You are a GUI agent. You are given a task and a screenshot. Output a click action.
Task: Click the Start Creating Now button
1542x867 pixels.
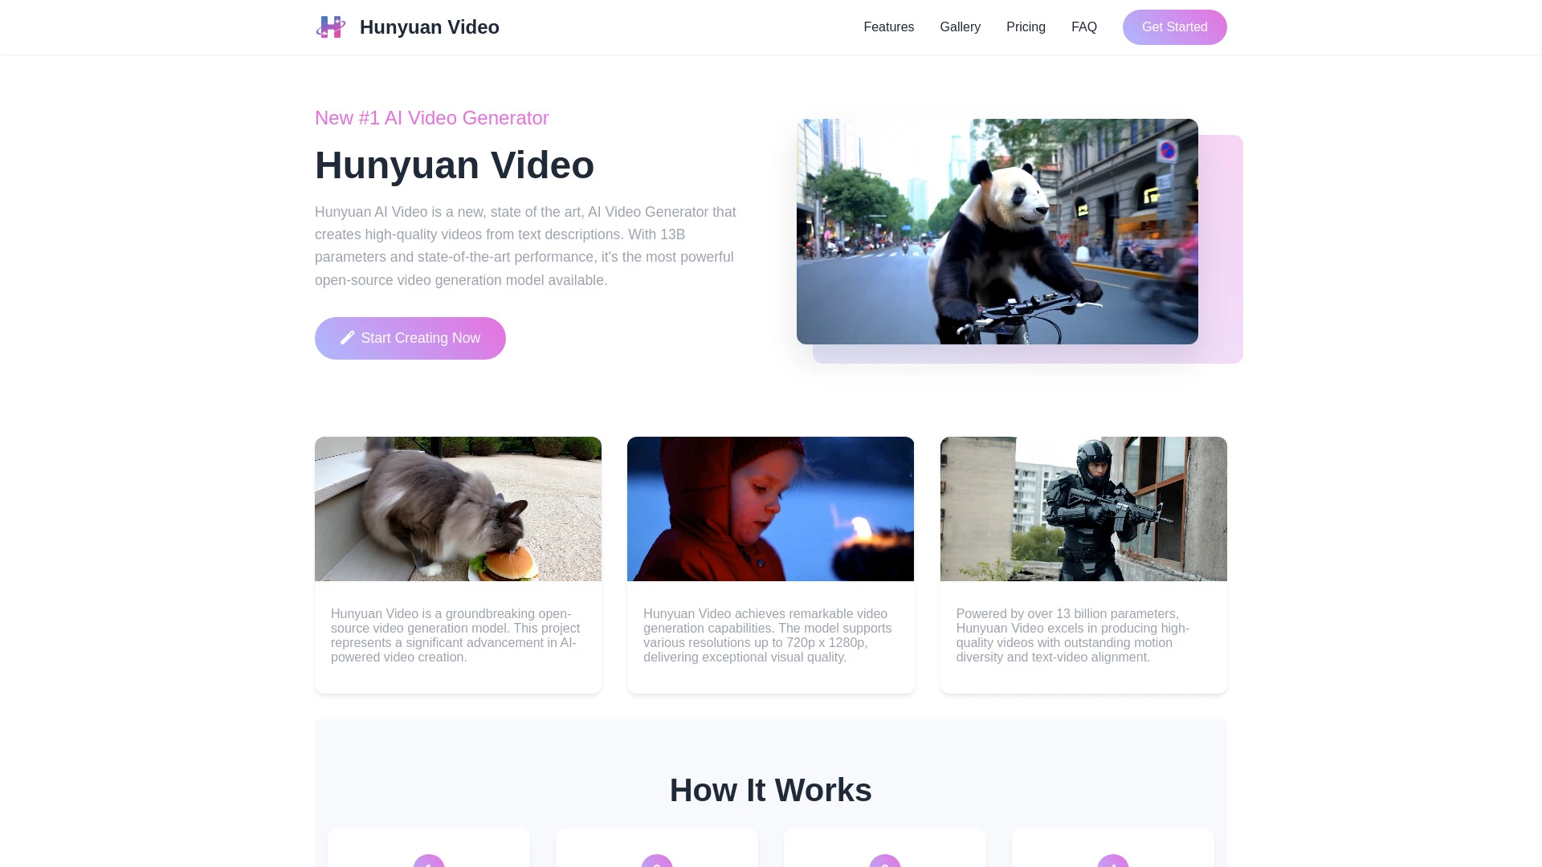(x=410, y=338)
